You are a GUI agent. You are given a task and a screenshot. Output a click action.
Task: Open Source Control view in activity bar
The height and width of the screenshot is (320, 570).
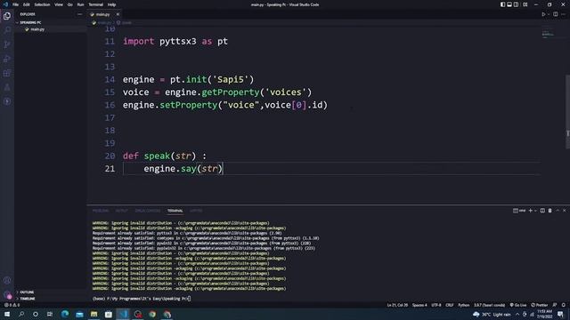coord(7,44)
